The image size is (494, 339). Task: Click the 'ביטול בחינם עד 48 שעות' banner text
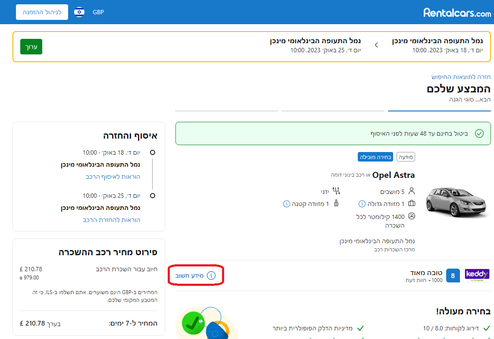click(419, 133)
